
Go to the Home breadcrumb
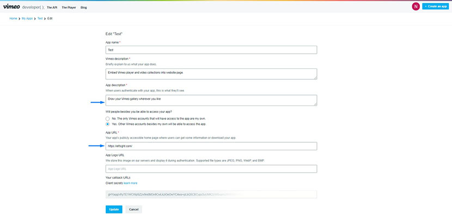click(13, 18)
